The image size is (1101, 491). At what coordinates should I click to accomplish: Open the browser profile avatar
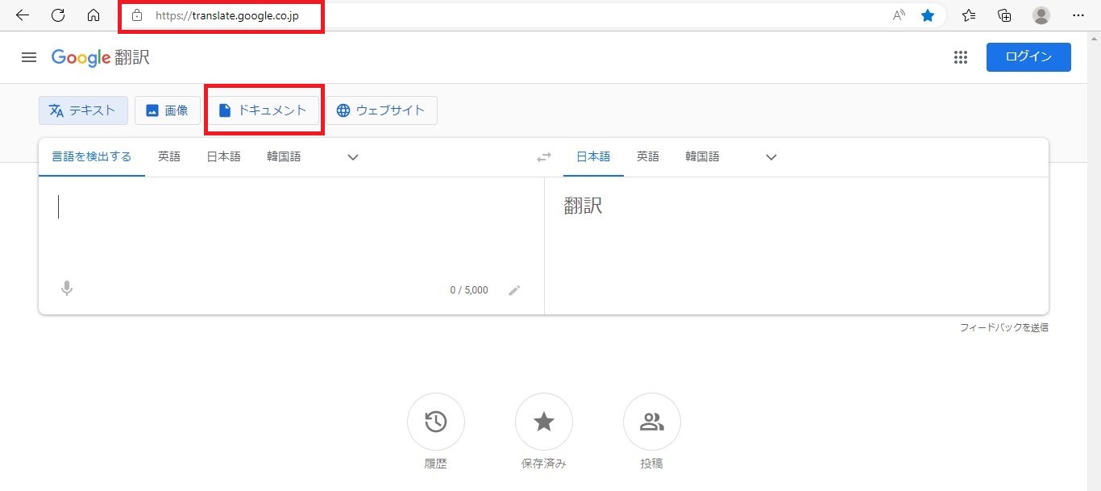tap(1041, 15)
